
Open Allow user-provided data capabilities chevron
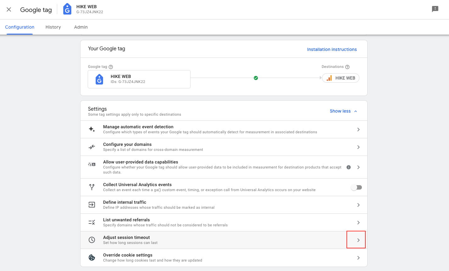point(358,167)
